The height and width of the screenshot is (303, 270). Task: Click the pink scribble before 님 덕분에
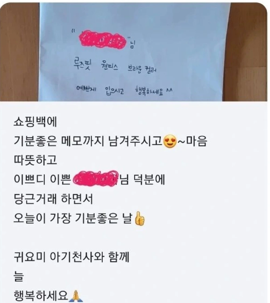(96, 179)
